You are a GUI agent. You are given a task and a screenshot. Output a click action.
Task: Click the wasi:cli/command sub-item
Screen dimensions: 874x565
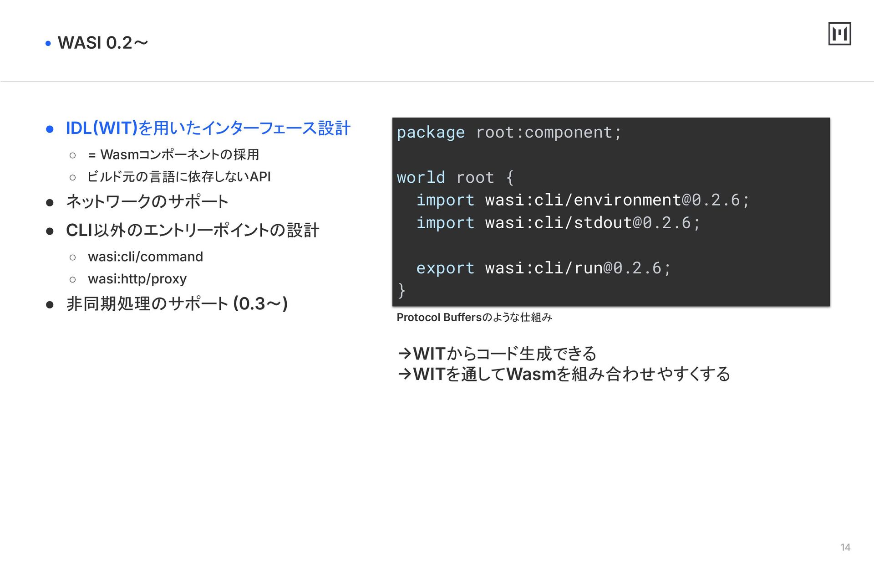click(145, 257)
